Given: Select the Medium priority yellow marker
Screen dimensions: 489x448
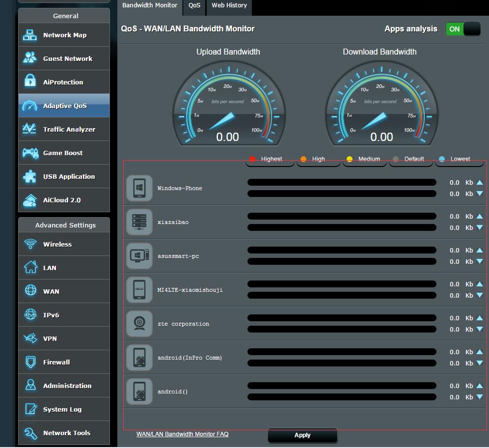Looking at the screenshot, I should click(349, 159).
